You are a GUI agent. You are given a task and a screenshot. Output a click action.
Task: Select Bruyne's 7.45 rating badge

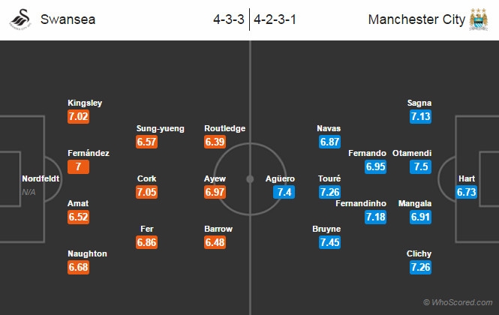coord(327,242)
